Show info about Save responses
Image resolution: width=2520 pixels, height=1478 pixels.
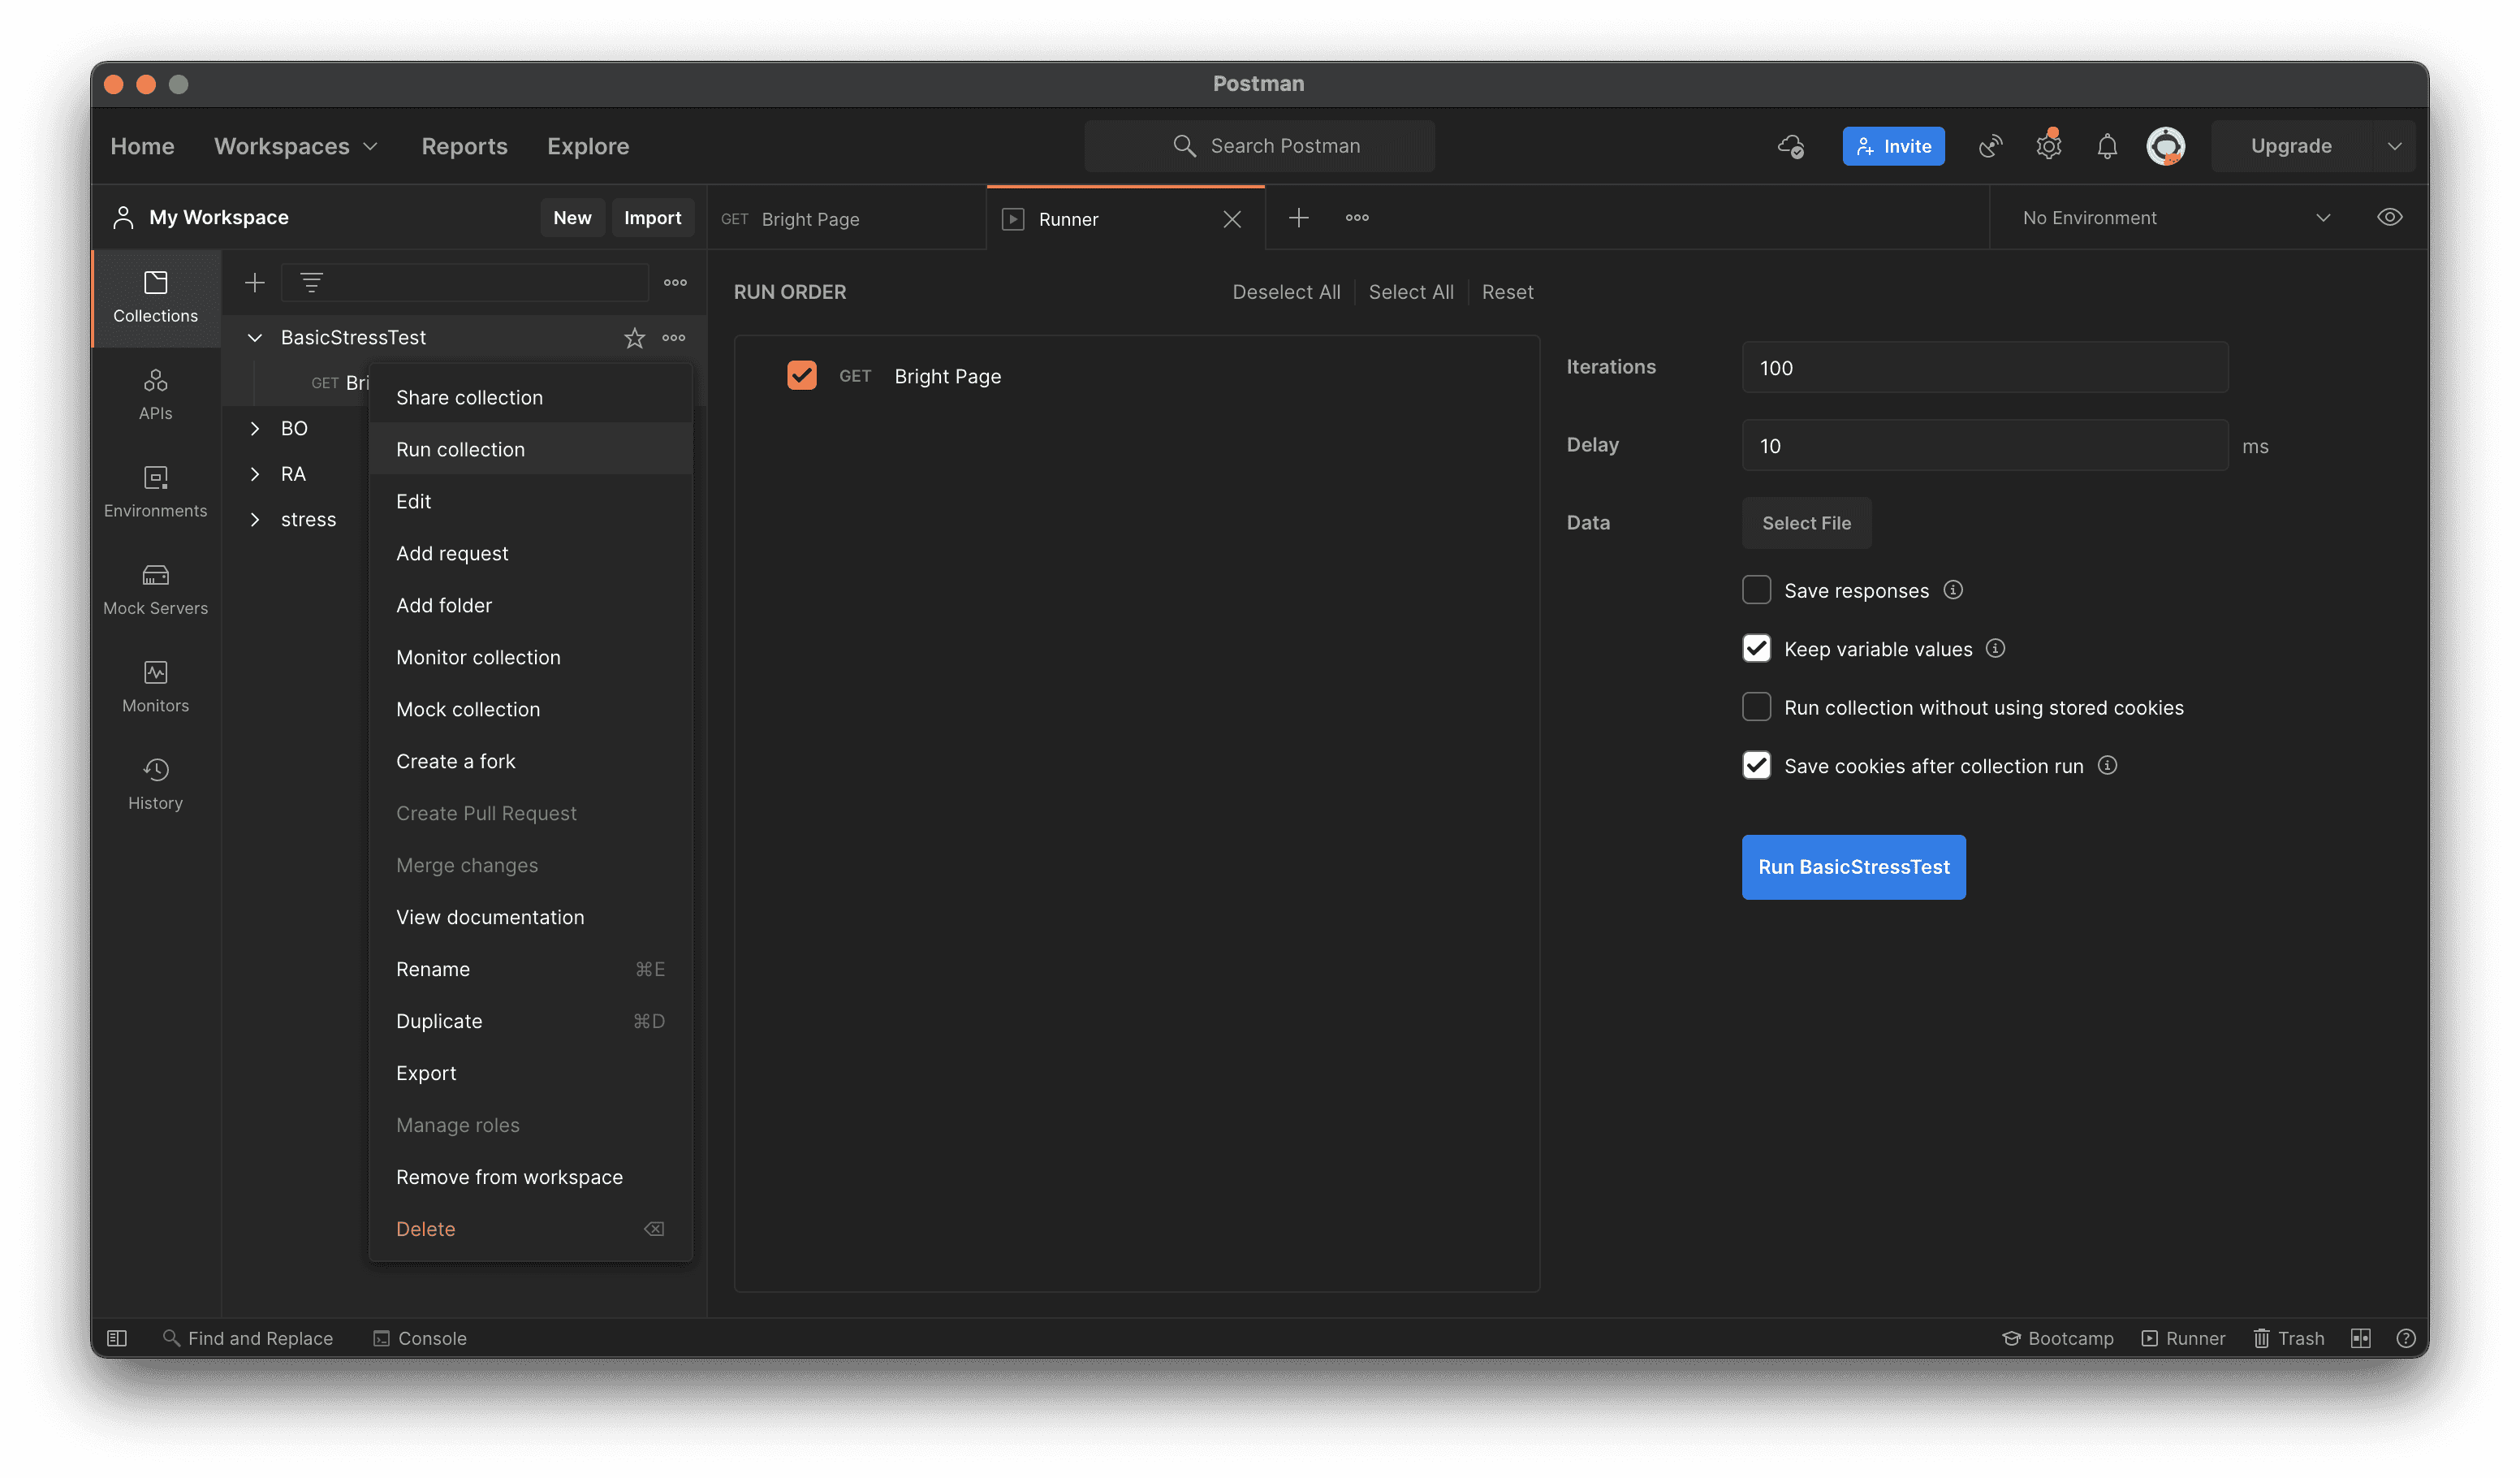click(1952, 590)
